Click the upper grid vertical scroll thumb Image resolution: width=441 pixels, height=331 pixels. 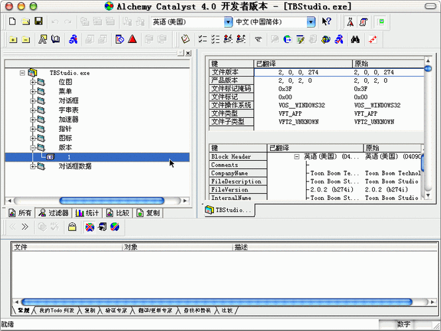(428, 69)
